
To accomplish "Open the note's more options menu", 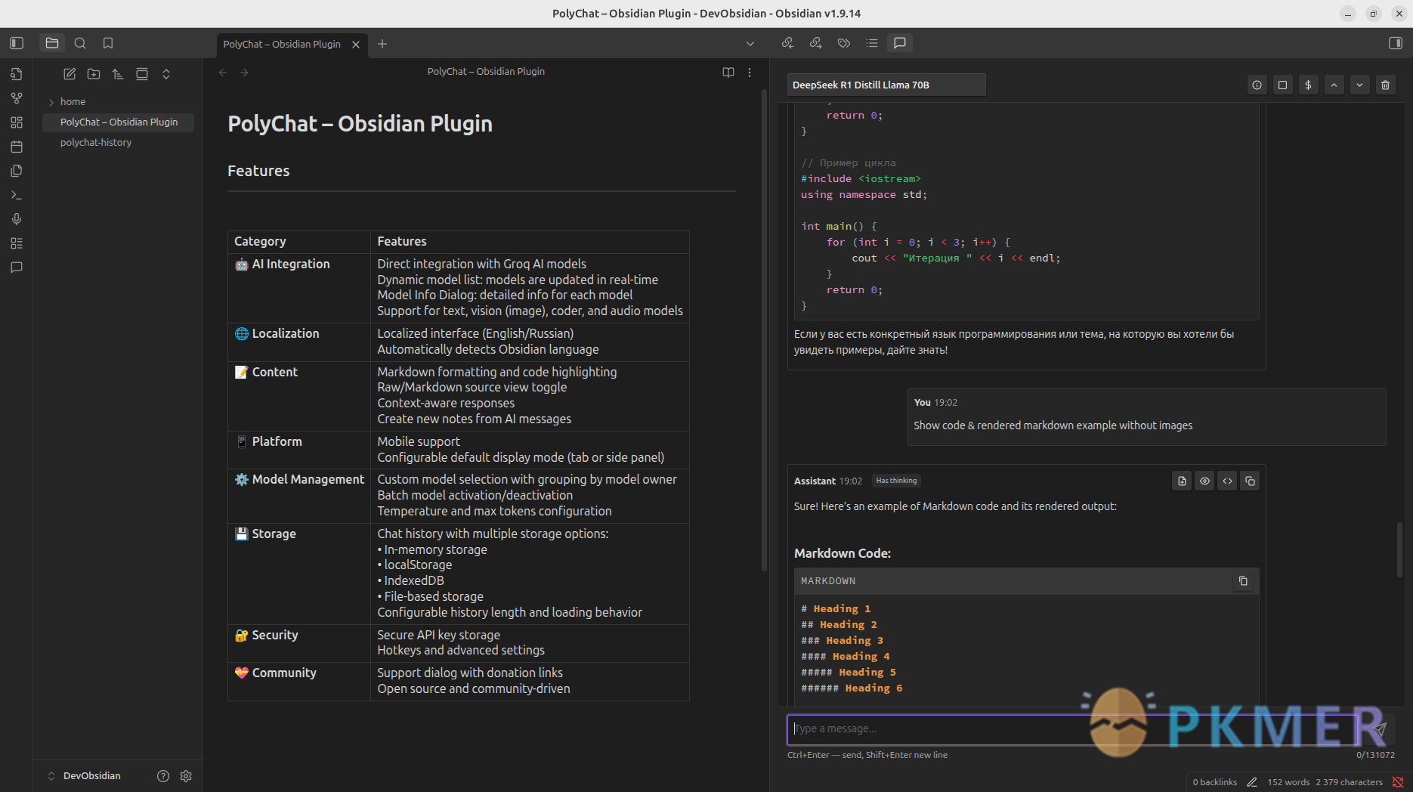I will pos(750,73).
